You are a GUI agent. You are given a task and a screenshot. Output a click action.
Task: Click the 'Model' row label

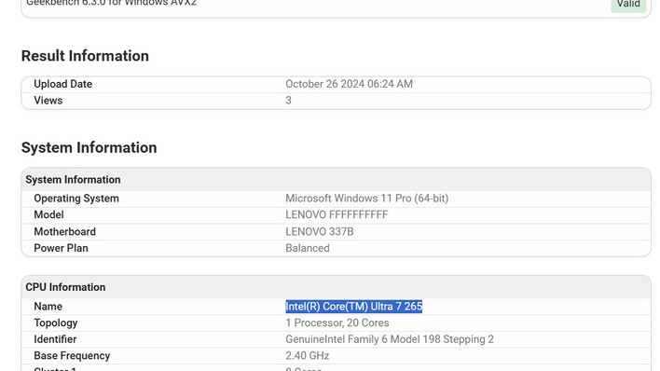[x=48, y=214]
